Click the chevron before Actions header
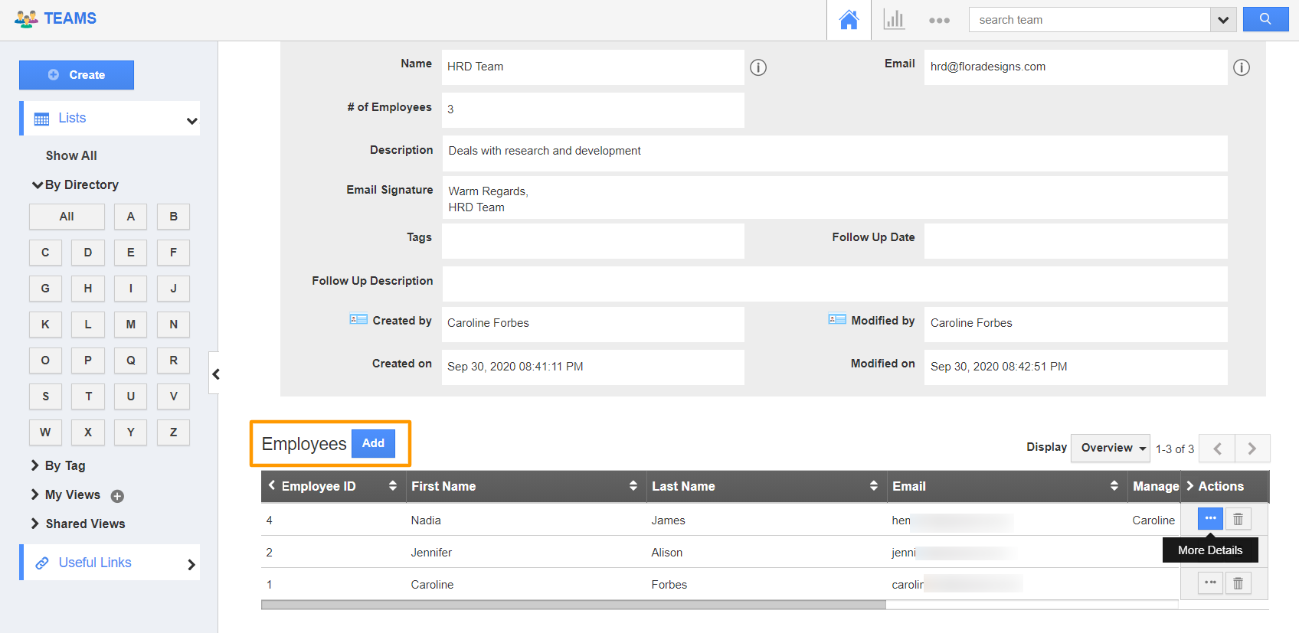Image resolution: width=1299 pixels, height=633 pixels. click(1190, 486)
